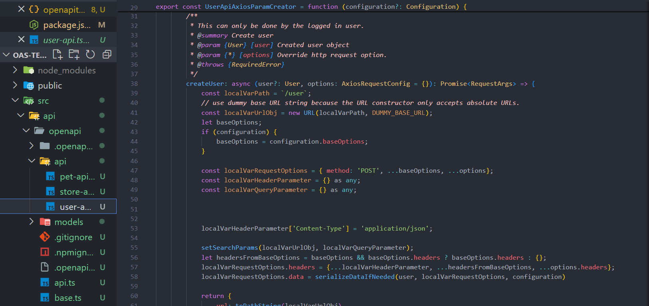Open package.json from open editors
649x306 pixels.
[x=67, y=25]
